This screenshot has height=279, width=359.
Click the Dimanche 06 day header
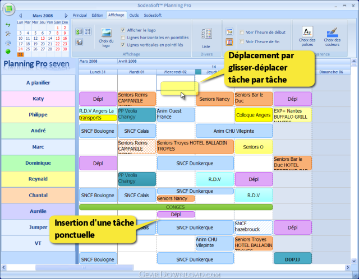331,72
